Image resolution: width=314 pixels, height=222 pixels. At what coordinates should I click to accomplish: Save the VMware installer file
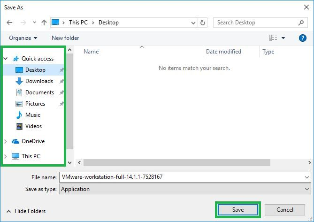tap(238, 210)
